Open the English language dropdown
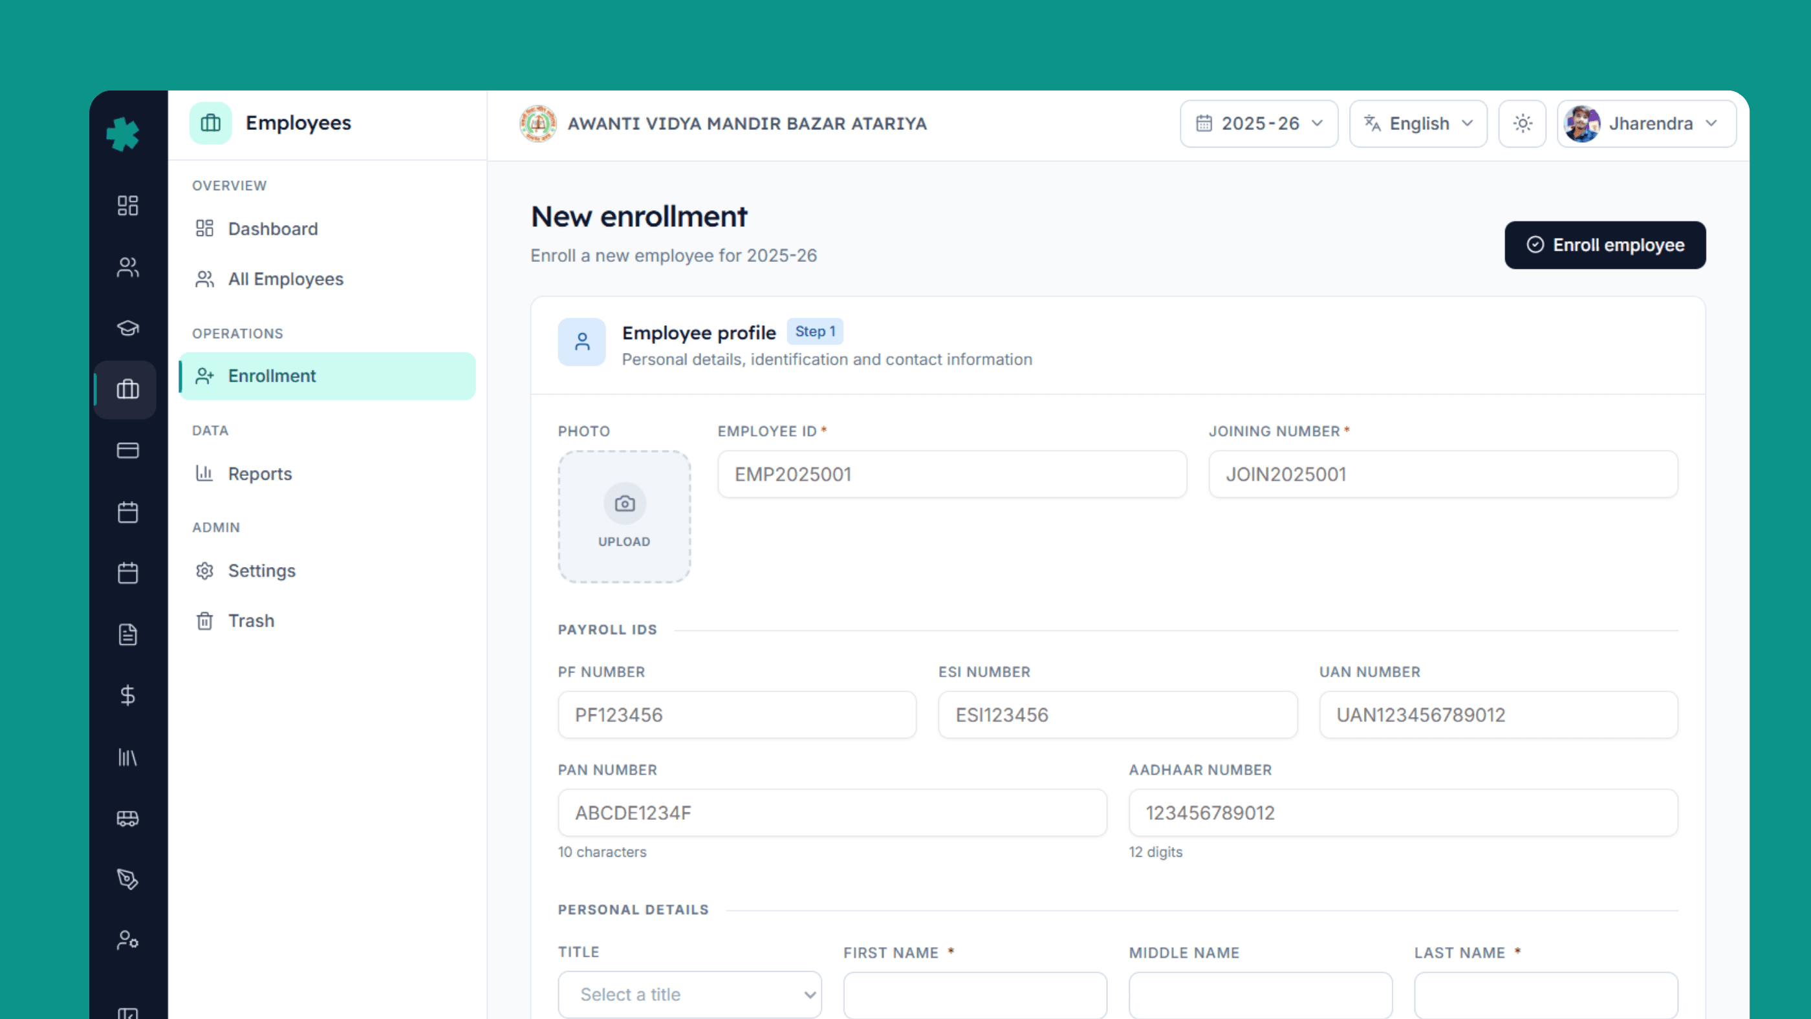The width and height of the screenshot is (1811, 1019). [x=1418, y=123]
